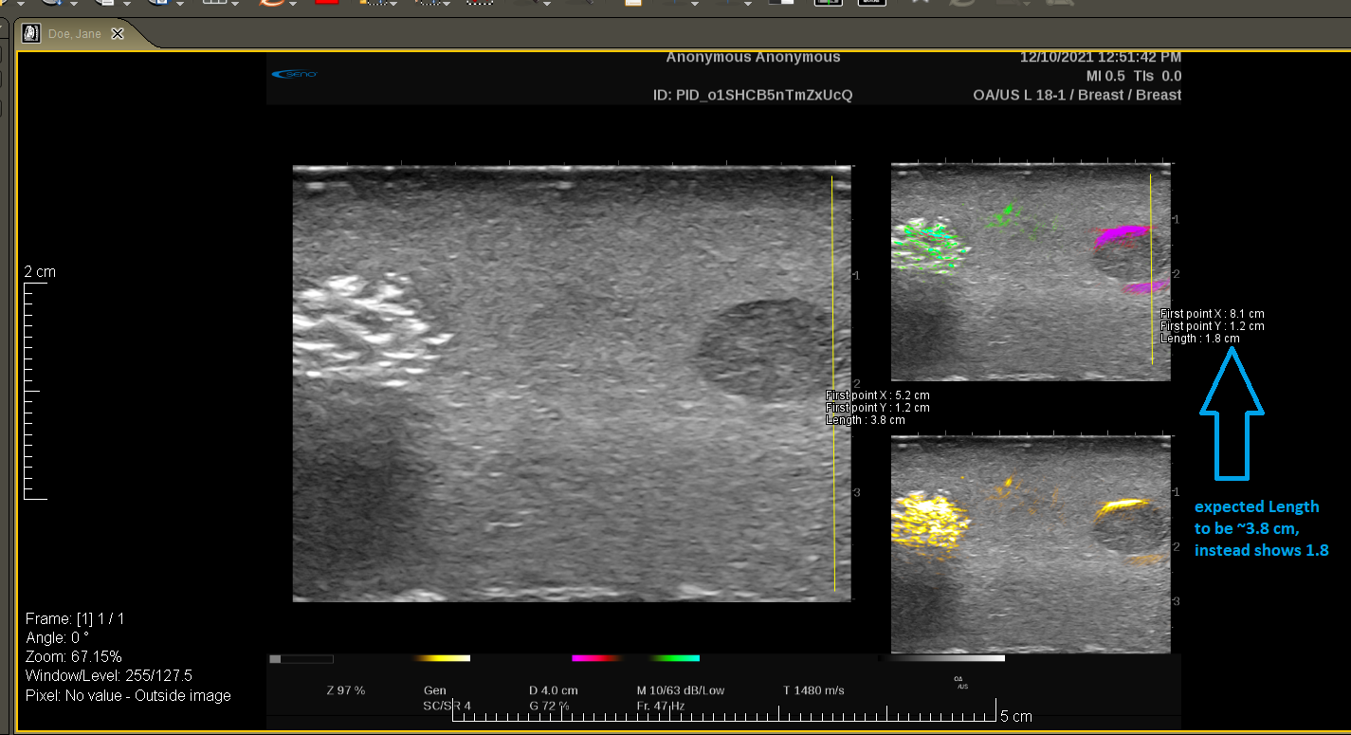Close the Doe, Jane patient tab
Viewport: 1351px width, 735px height.
(118, 32)
